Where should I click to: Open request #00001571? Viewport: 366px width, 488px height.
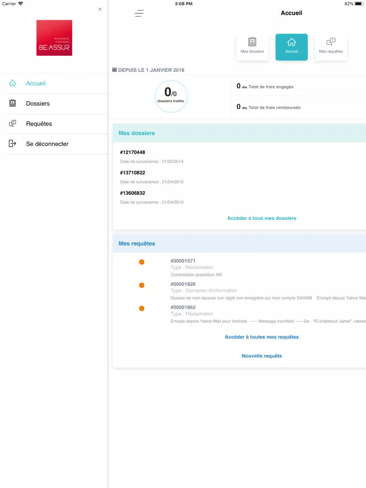(x=183, y=261)
